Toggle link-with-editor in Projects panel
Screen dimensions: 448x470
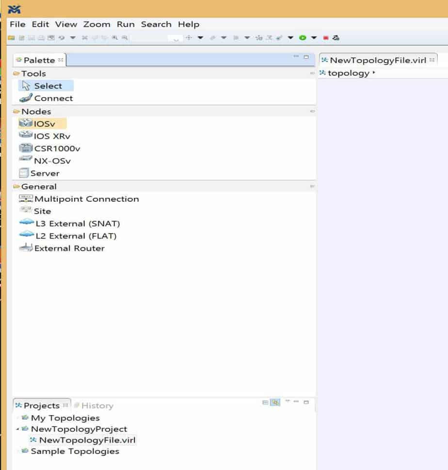click(x=275, y=402)
